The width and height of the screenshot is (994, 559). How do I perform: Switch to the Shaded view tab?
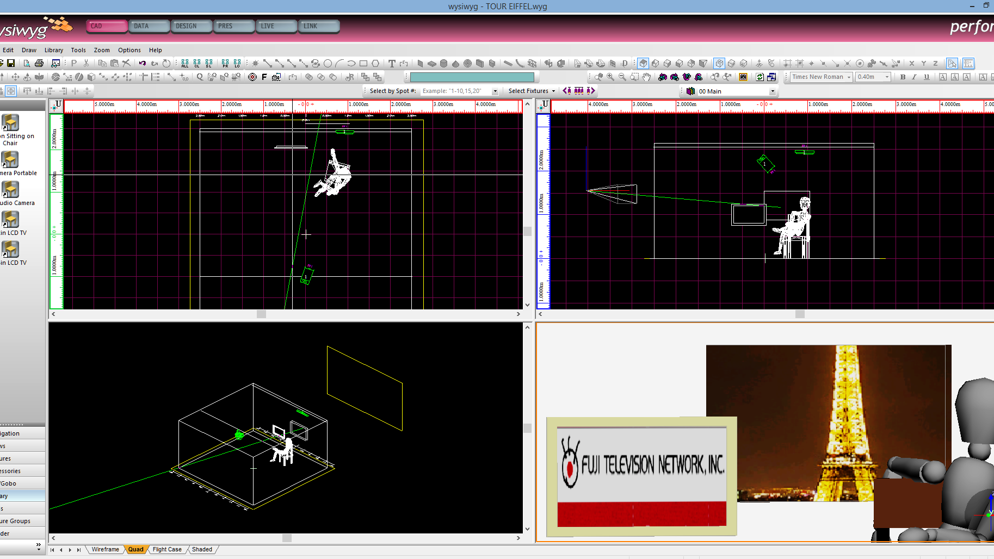click(x=202, y=549)
